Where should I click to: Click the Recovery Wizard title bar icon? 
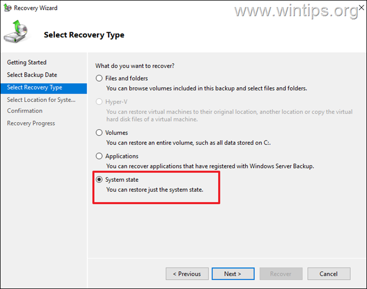pyautogui.click(x=6, y=8)
